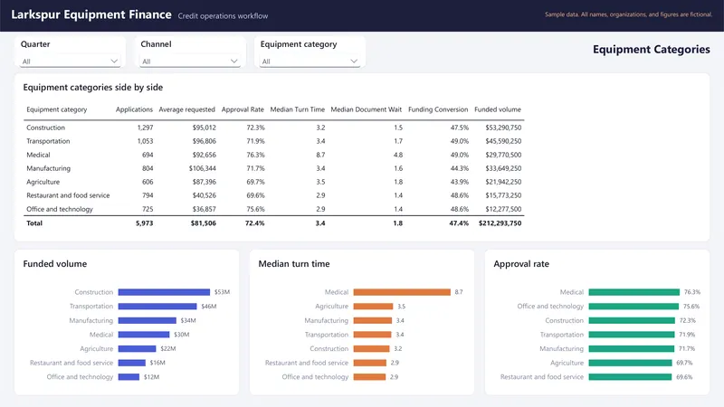Open the Equipment category filter dropdown
Viewport: 724px width, 407px height.
point(310,62)
